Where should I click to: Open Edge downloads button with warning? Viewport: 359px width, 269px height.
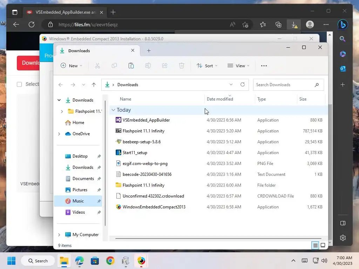coord(294,25)
